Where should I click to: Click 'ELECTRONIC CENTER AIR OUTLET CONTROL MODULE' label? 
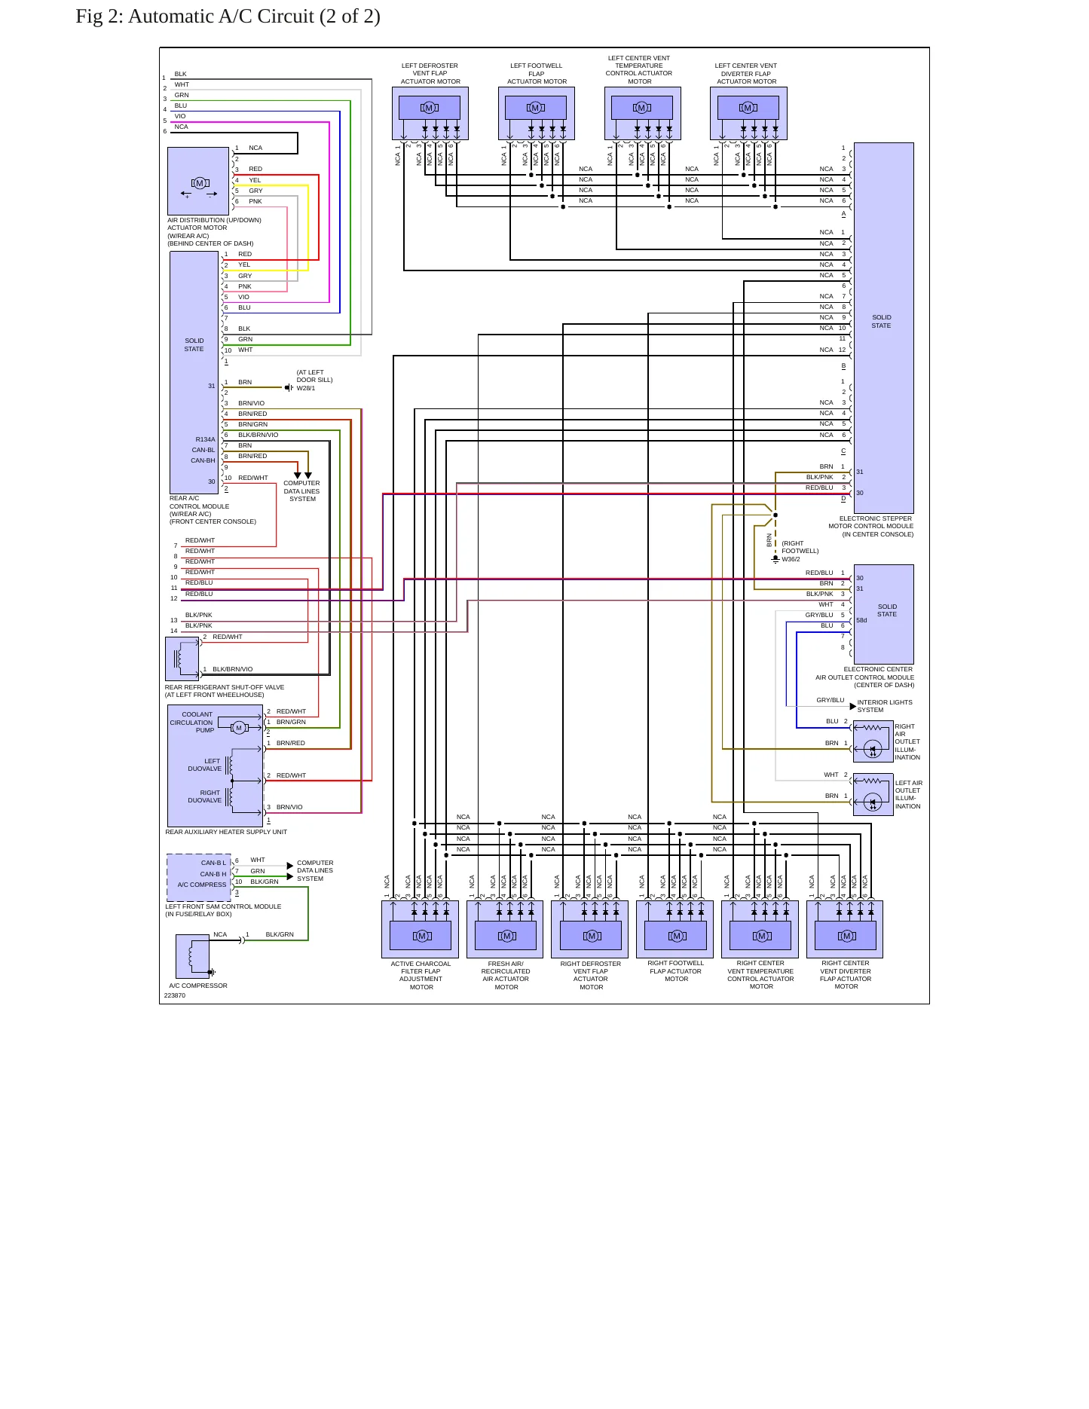[x=864, y=673]
